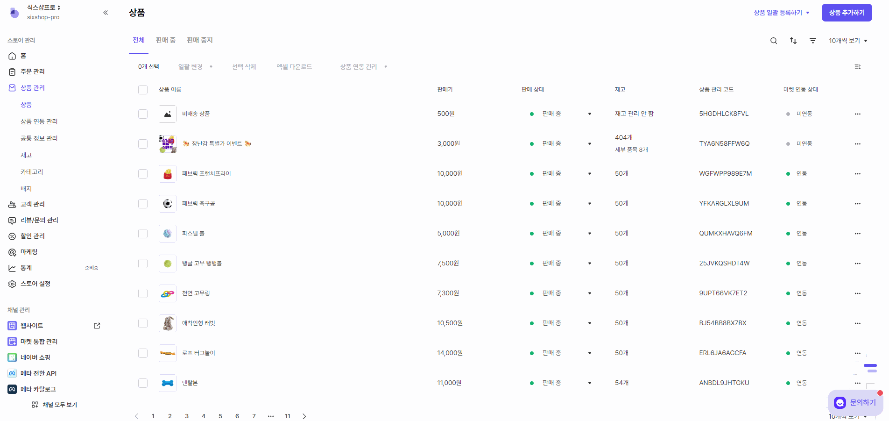Toggle the select-all checkbox in the table header
889x421 pixels.
tap(143, 90)
